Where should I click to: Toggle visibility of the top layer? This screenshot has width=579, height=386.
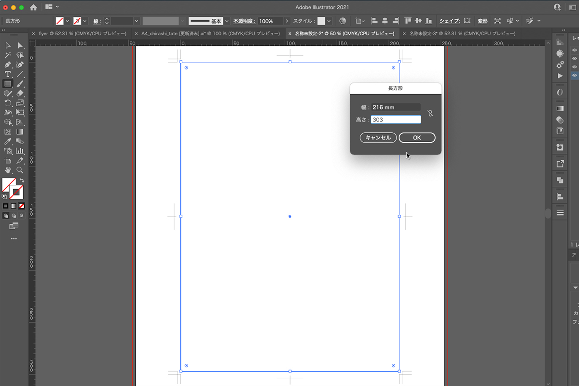click(574, 50)
